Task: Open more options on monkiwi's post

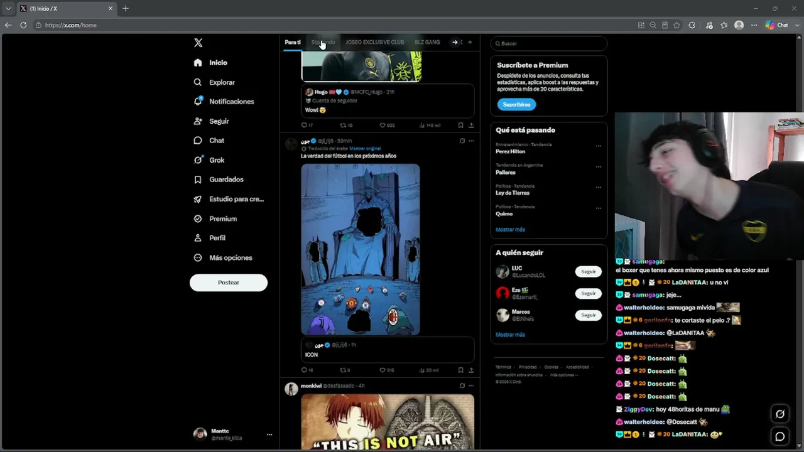Action: [x=471, y=385]
